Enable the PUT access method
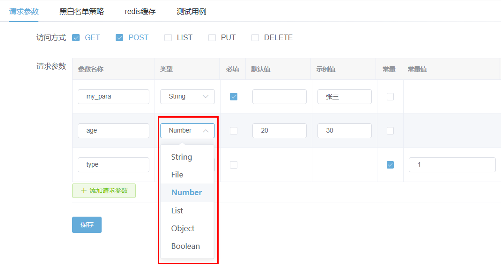The image size is (501, 268). click(x=212, y=38)
